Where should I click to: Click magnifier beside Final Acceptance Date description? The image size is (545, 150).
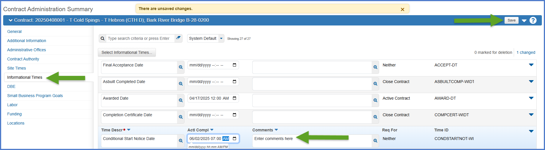pos(181,67)
